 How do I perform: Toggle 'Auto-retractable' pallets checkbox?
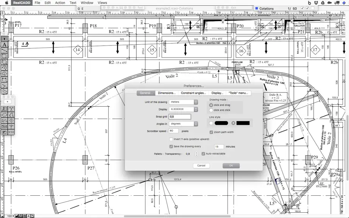[203, 154]
